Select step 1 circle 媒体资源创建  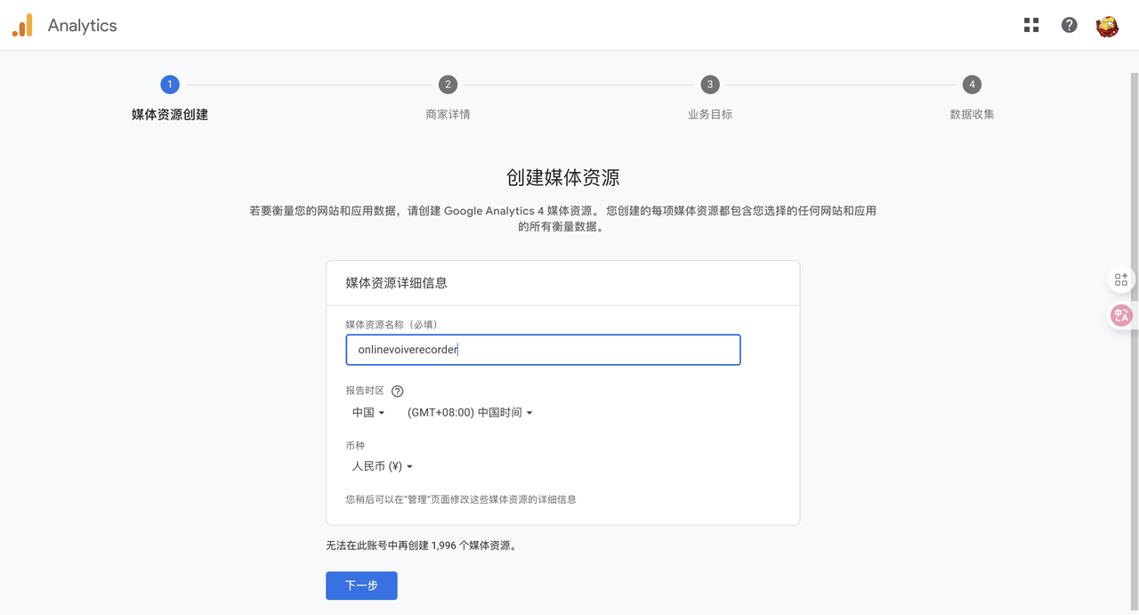tap(170, 85)
